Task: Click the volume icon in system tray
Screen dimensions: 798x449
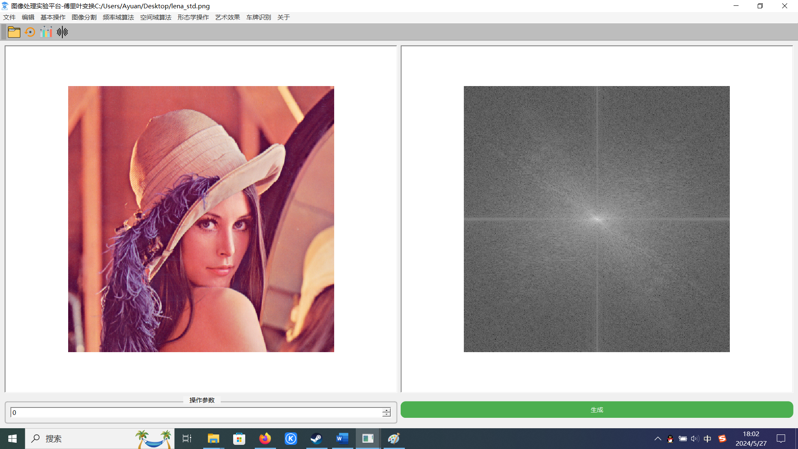Action: click(x=695, y=439)
